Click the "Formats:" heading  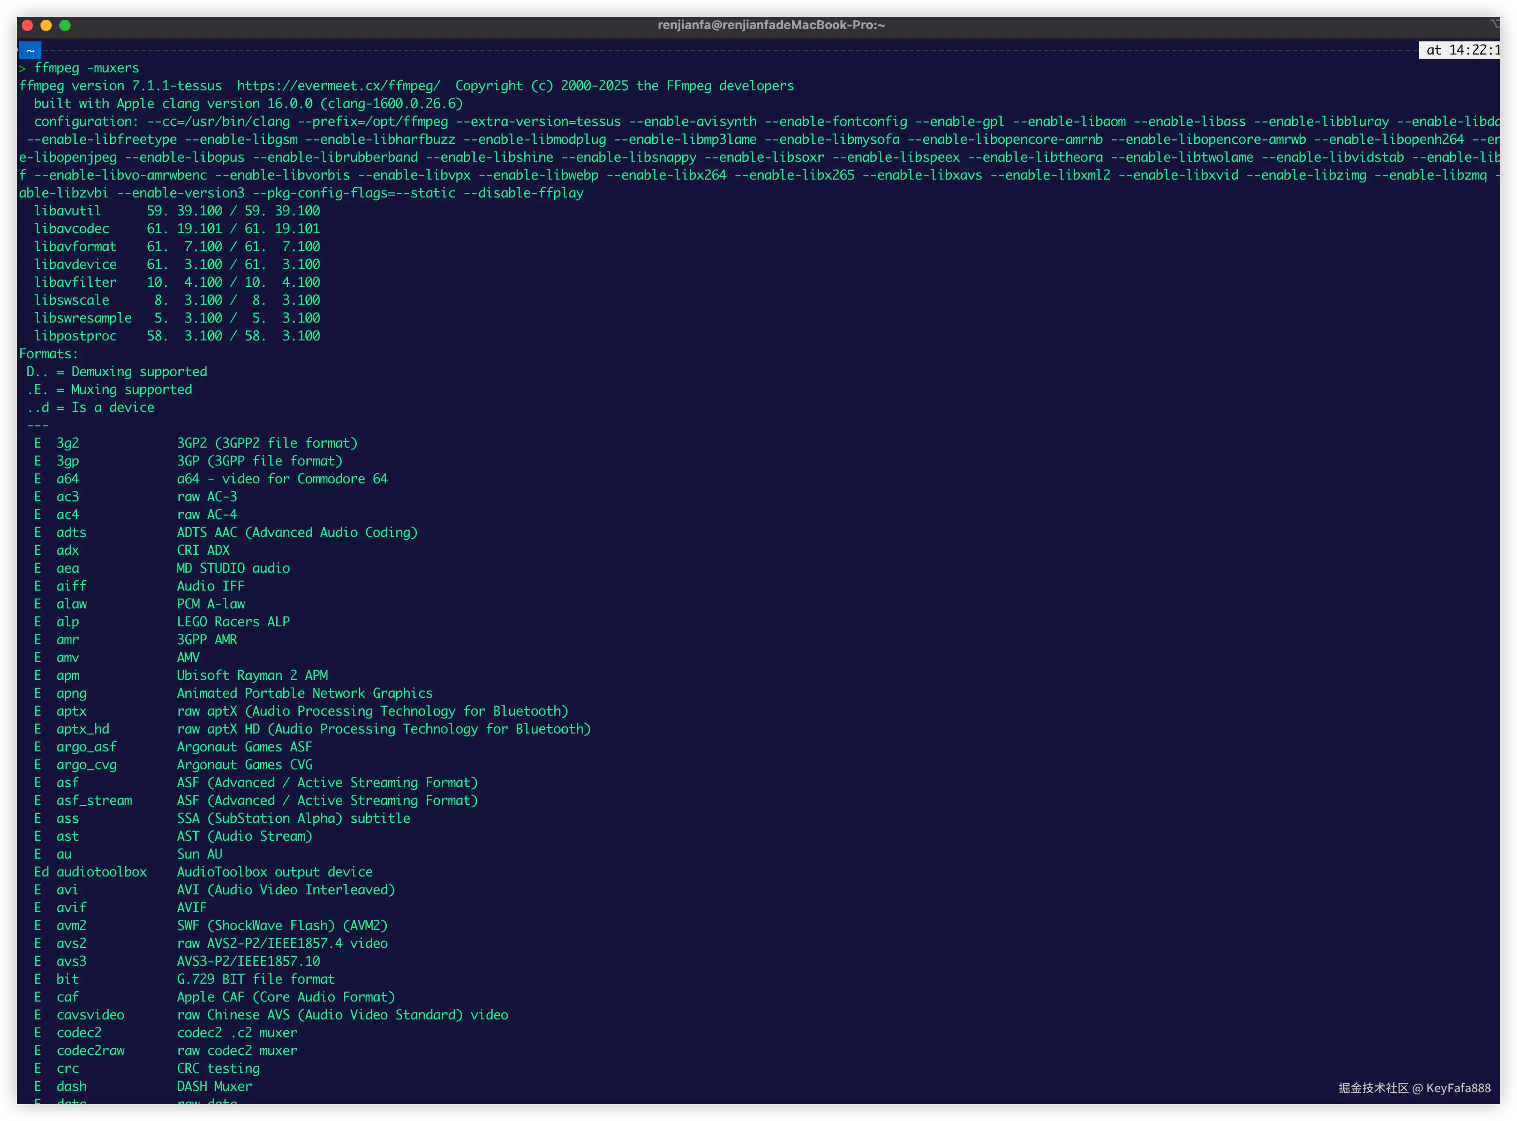click(x=48, y=354)
